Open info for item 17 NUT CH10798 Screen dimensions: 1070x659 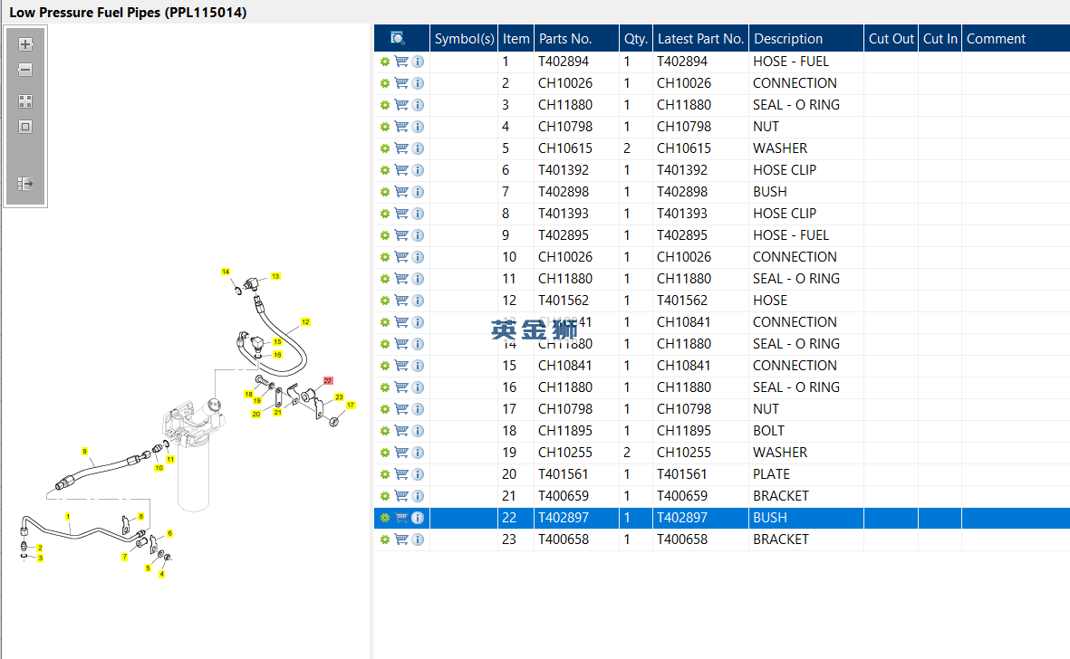418,409
